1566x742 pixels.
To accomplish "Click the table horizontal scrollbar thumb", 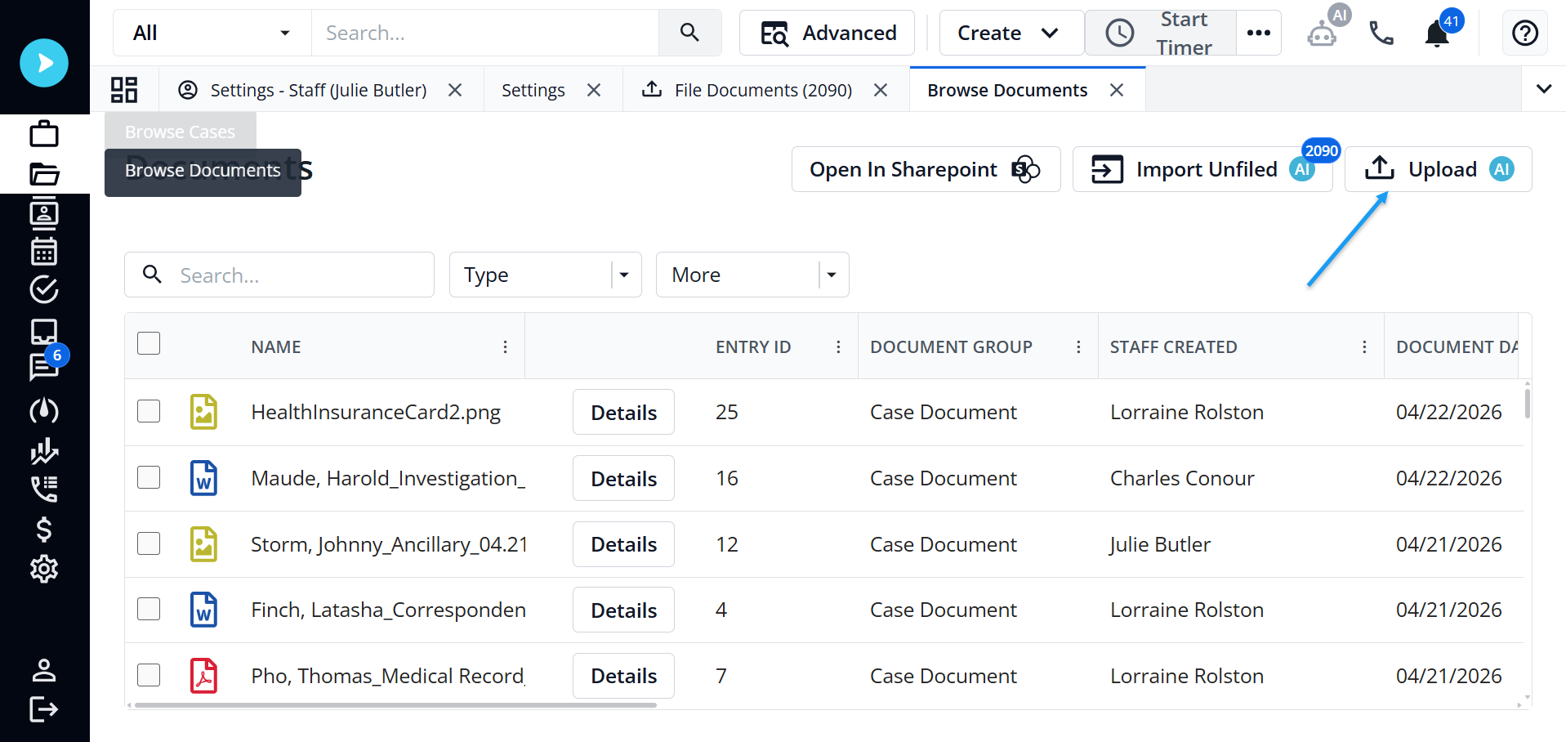I will pos(395,704).
